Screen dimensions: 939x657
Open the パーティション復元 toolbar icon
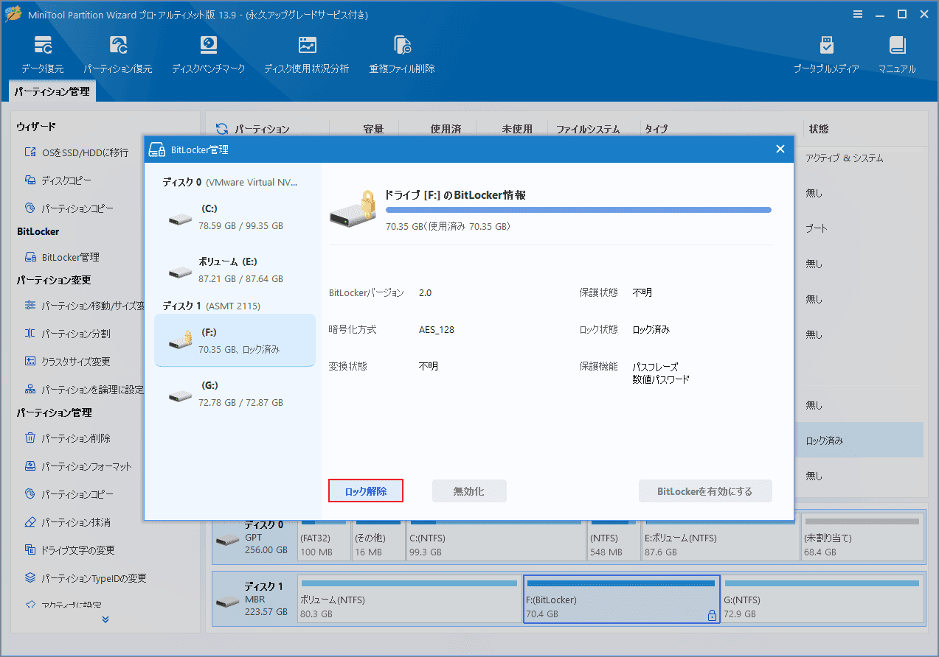tap(117, 55)
